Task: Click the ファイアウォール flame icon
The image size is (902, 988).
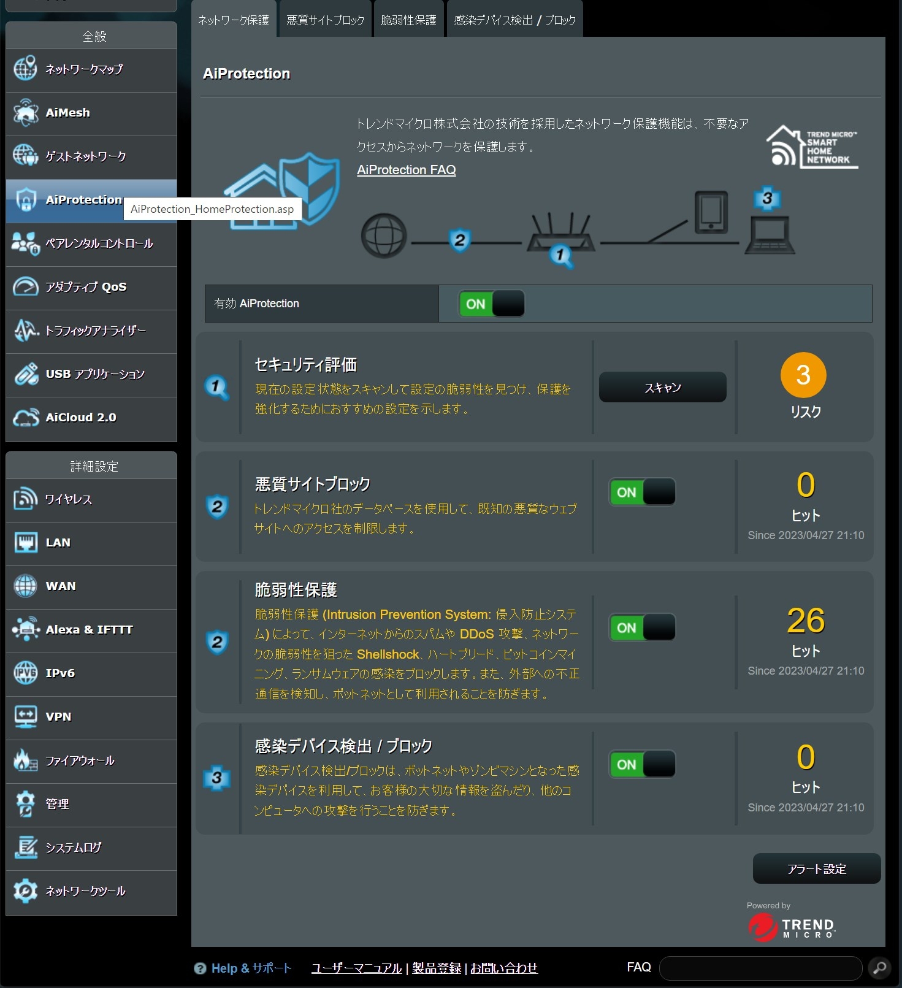Action: click(x=25, y=760)
